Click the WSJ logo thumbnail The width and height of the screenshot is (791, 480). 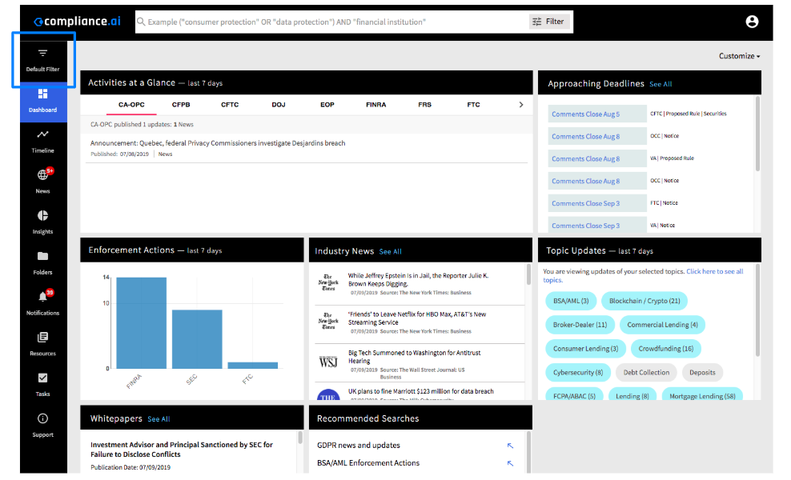click(328, 362)
